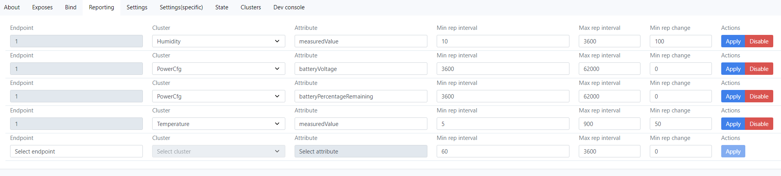Viewport: 781px width, 176px height.
Task: Open the About tab
Action: point(12,7)
